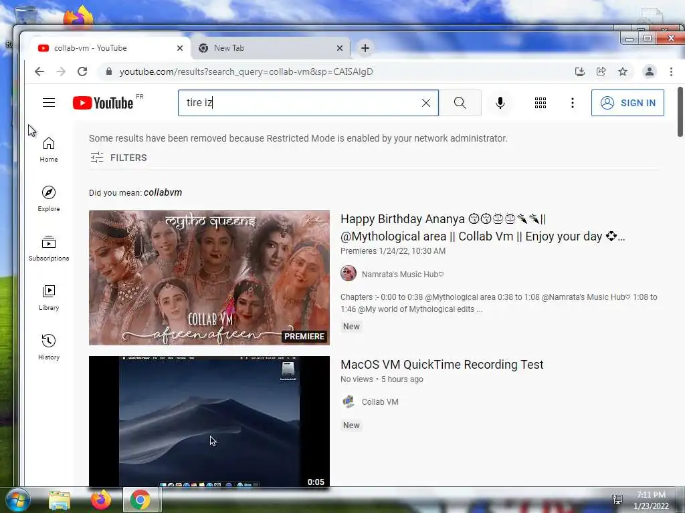Click the Recycle Bin desktop icon
Viewport: 685px width, 513px height.
[26, 15]
